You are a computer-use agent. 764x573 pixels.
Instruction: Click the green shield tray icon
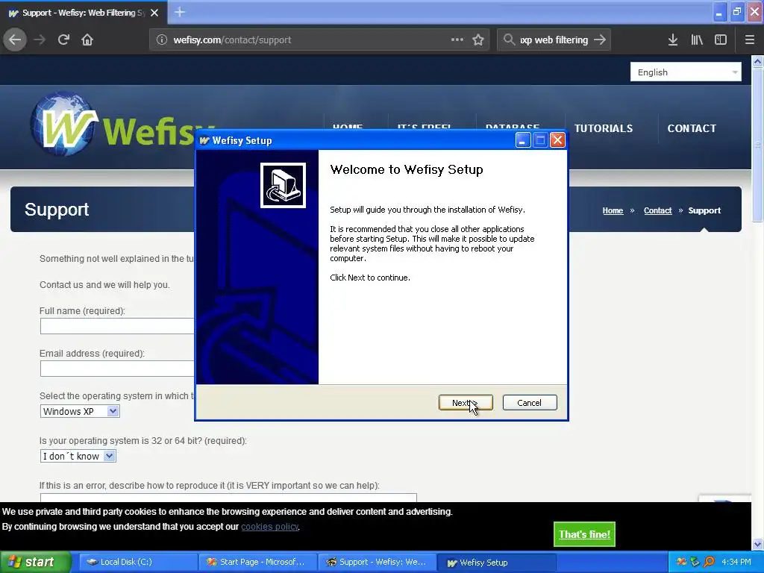pos(695,562)
